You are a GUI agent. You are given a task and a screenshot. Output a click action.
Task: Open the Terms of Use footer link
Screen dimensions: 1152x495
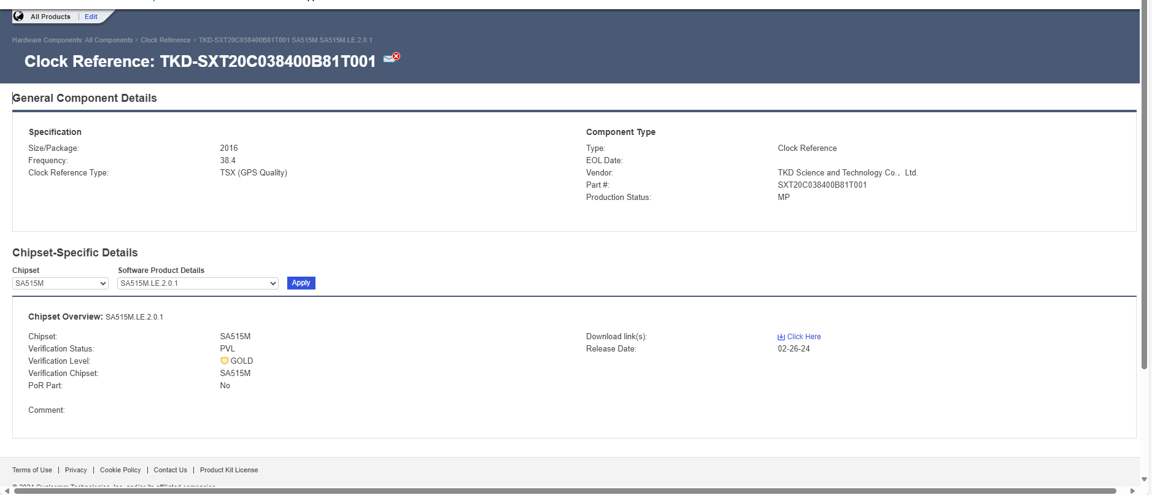32,470
